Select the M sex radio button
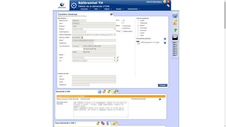The width and height of the screenshot is (226, 127). tap(122, 21)
